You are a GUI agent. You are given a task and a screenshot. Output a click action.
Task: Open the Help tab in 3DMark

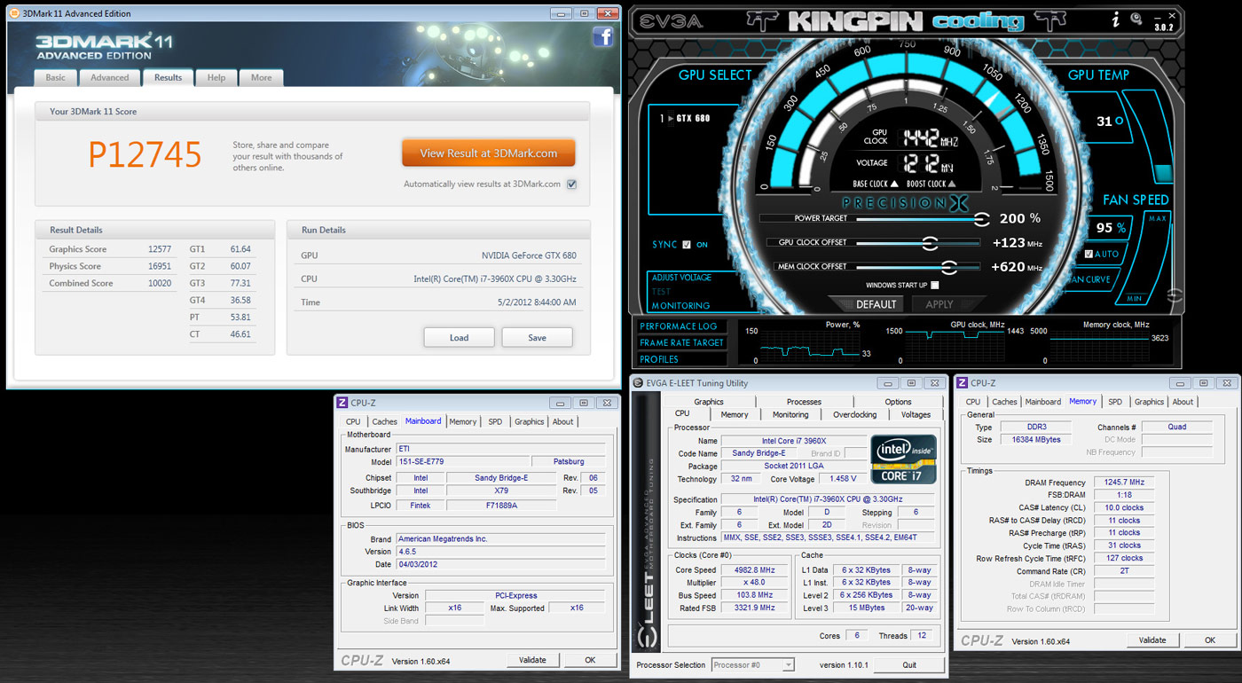coord(216,78)
